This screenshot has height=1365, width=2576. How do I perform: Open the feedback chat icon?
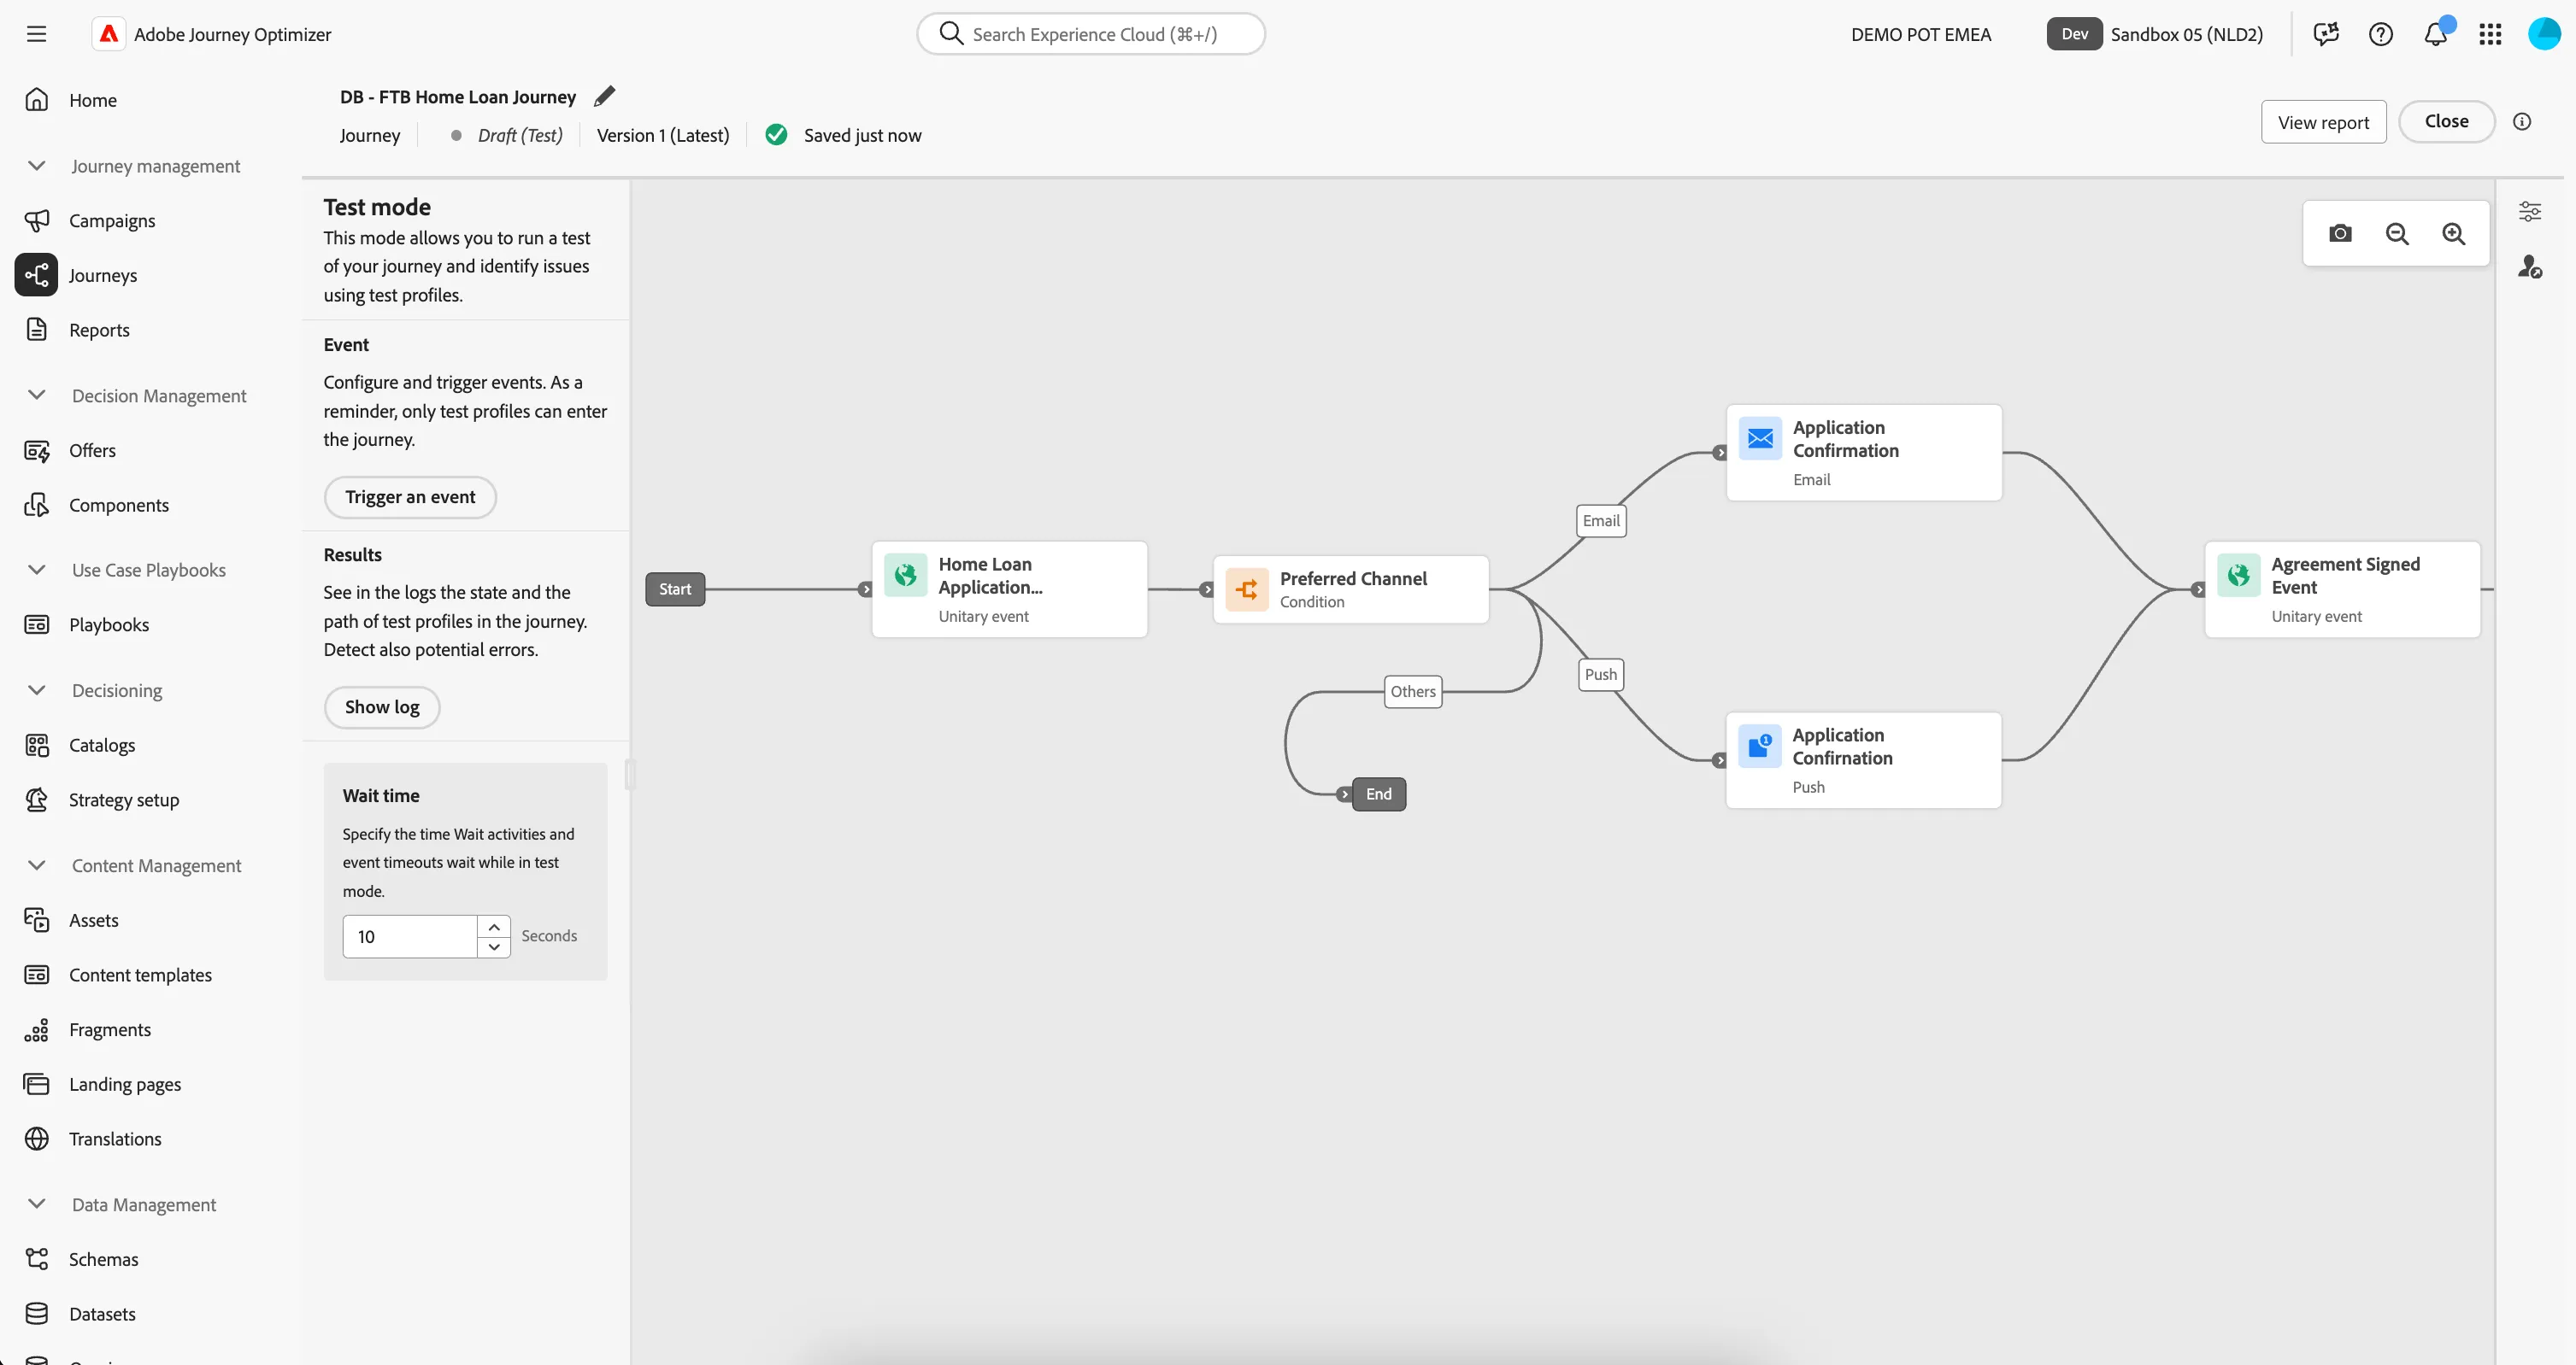click(2326, 34)
